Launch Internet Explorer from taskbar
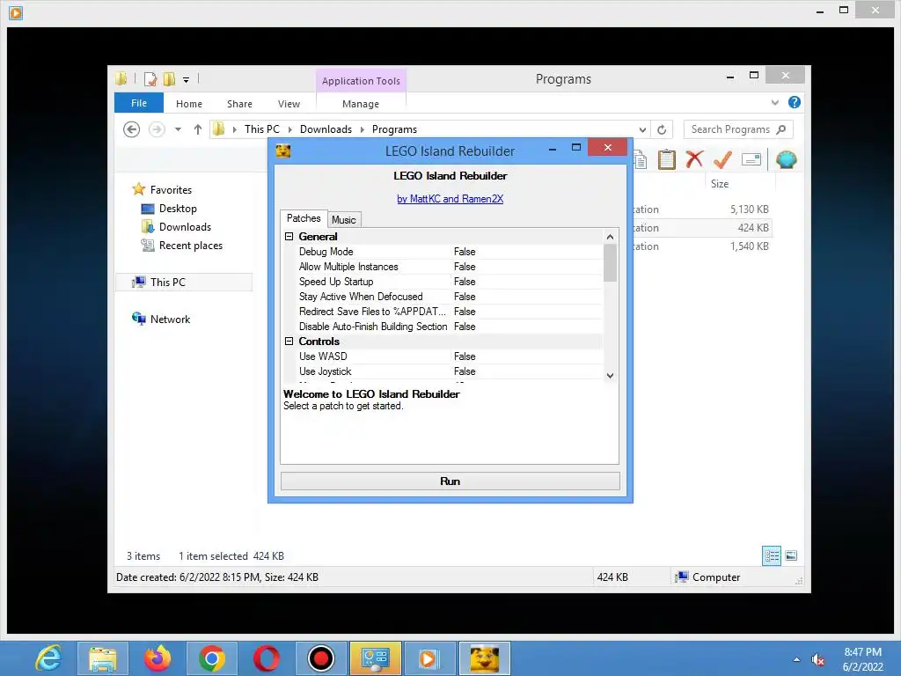Screen dimensions: 901x676 pos(49,658)
